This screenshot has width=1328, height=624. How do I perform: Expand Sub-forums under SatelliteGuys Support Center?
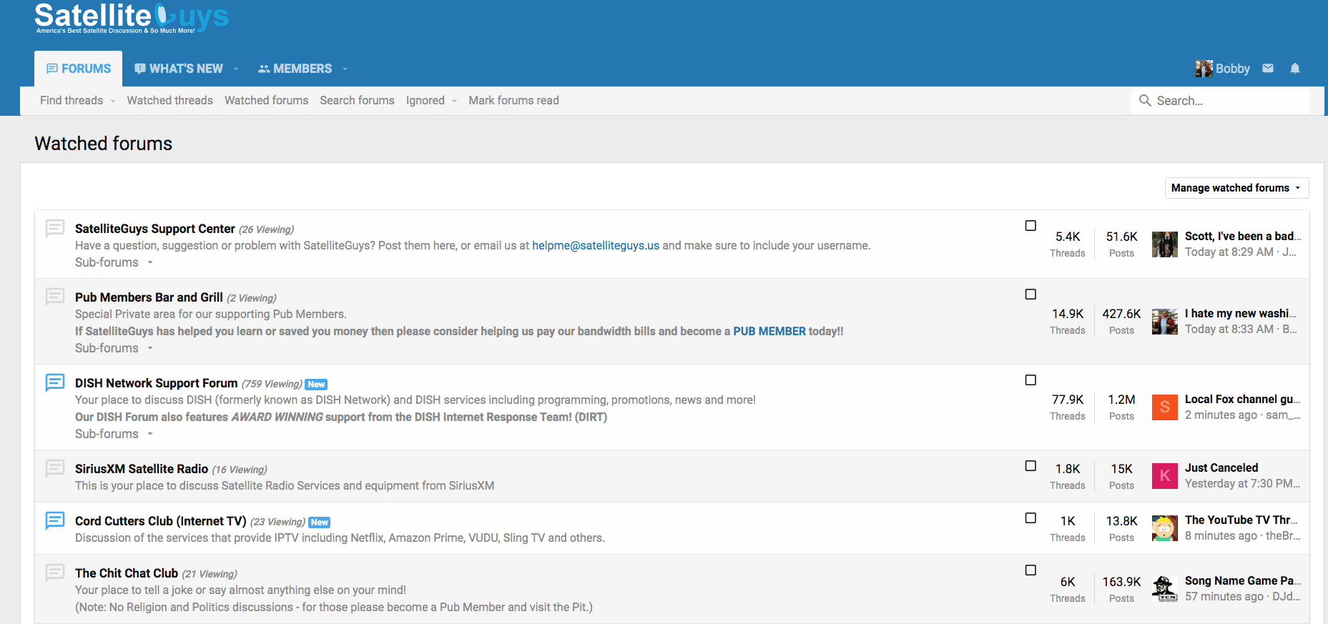click(114, 262)
